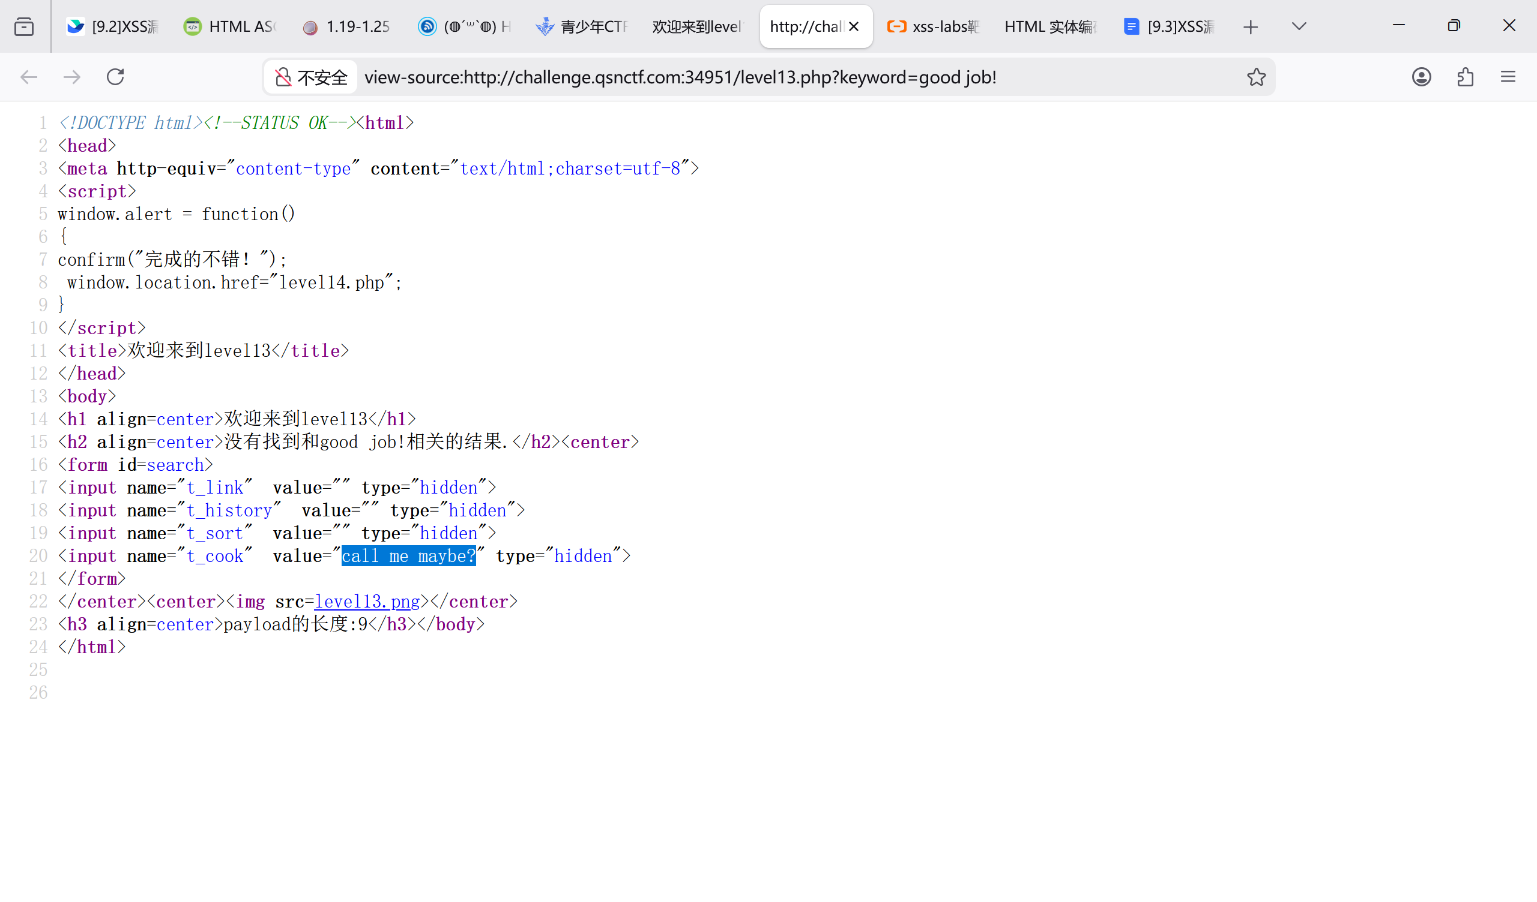
Task: Switch to the [9.3]XSS tab
Action: click(x=1168, y=27)
